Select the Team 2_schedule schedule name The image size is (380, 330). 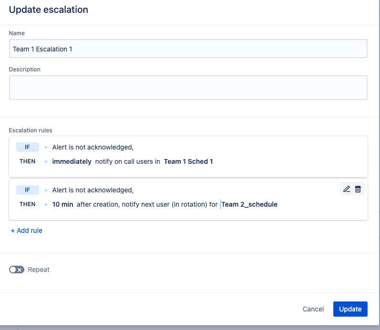249,204
